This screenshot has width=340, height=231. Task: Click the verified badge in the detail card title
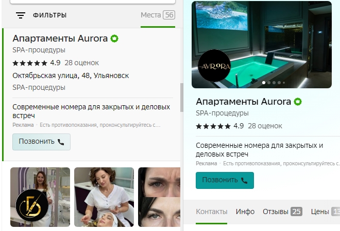(298, 102)
